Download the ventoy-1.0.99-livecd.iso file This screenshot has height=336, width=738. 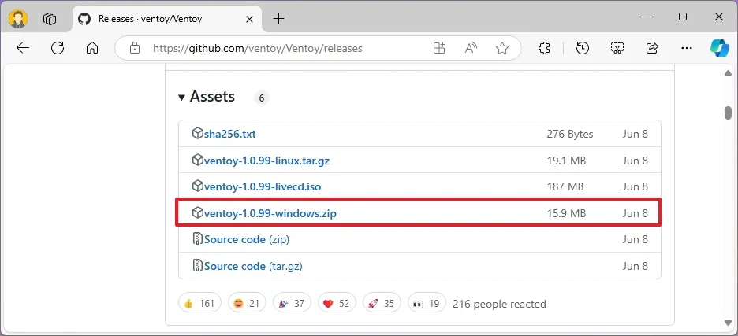[263, 186]
